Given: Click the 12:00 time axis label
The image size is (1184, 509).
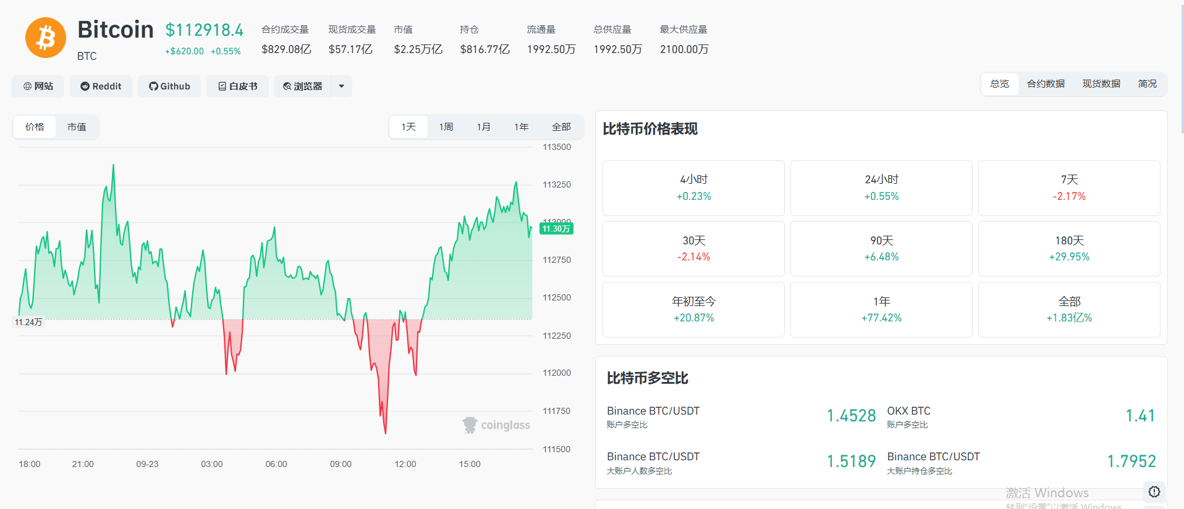Looking at the screenshot, I should pyautogui.click(x=405, y=464).
